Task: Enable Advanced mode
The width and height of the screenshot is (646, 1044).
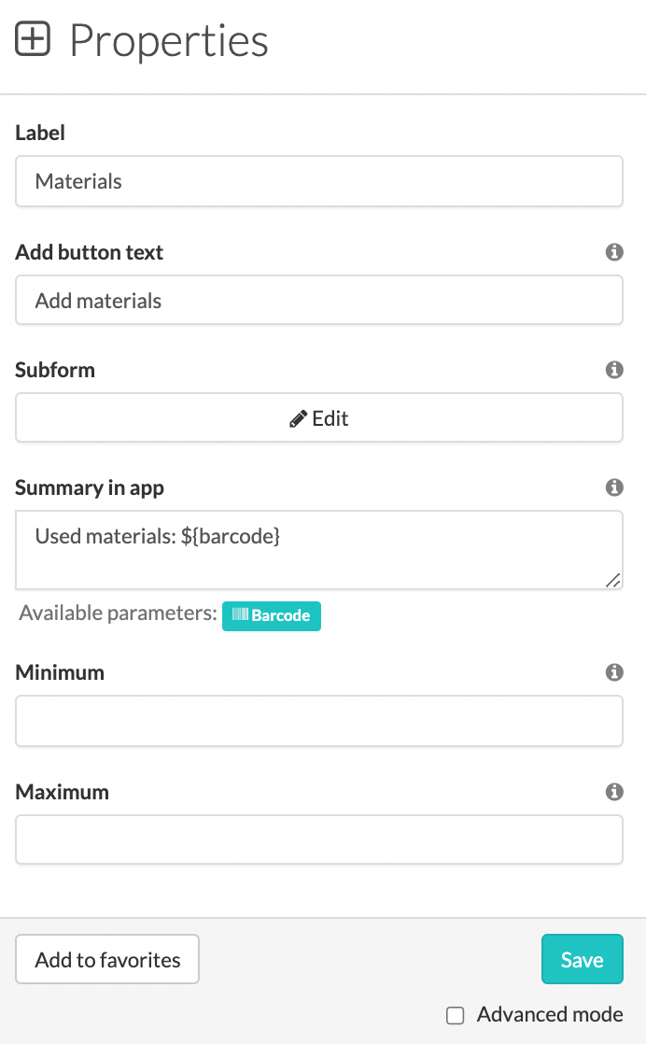Action: click(455, 1015)
